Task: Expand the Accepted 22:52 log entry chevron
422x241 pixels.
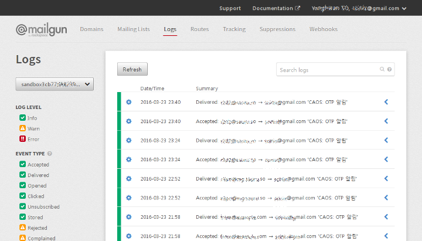Action: click(x=386, y=198)
